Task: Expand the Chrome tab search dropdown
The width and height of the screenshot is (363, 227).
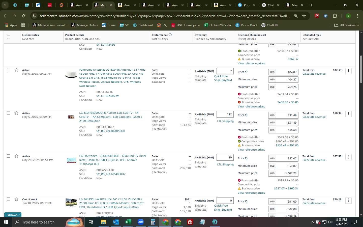Action: coord(5,5)
